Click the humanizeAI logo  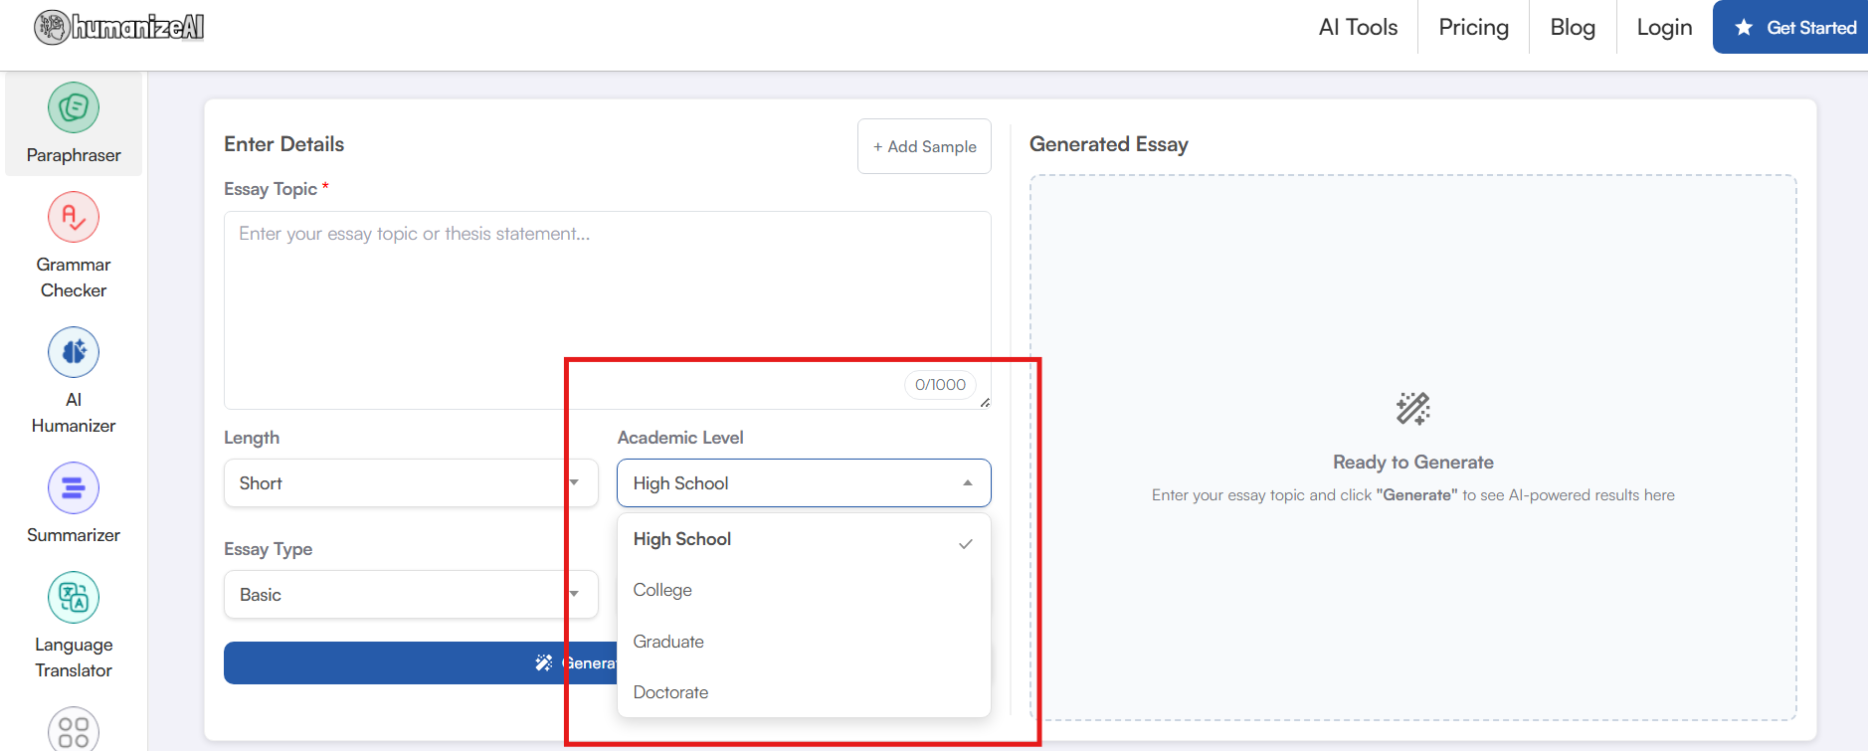point(119,28)
